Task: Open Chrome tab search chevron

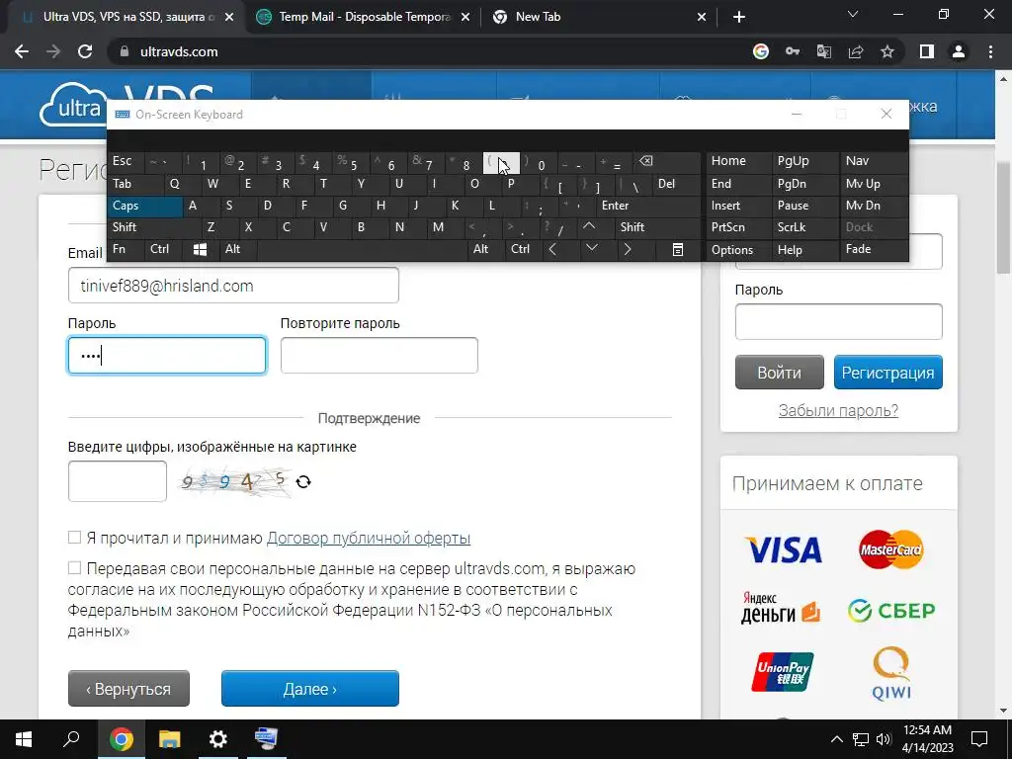Action: click(x=853, y=14)
